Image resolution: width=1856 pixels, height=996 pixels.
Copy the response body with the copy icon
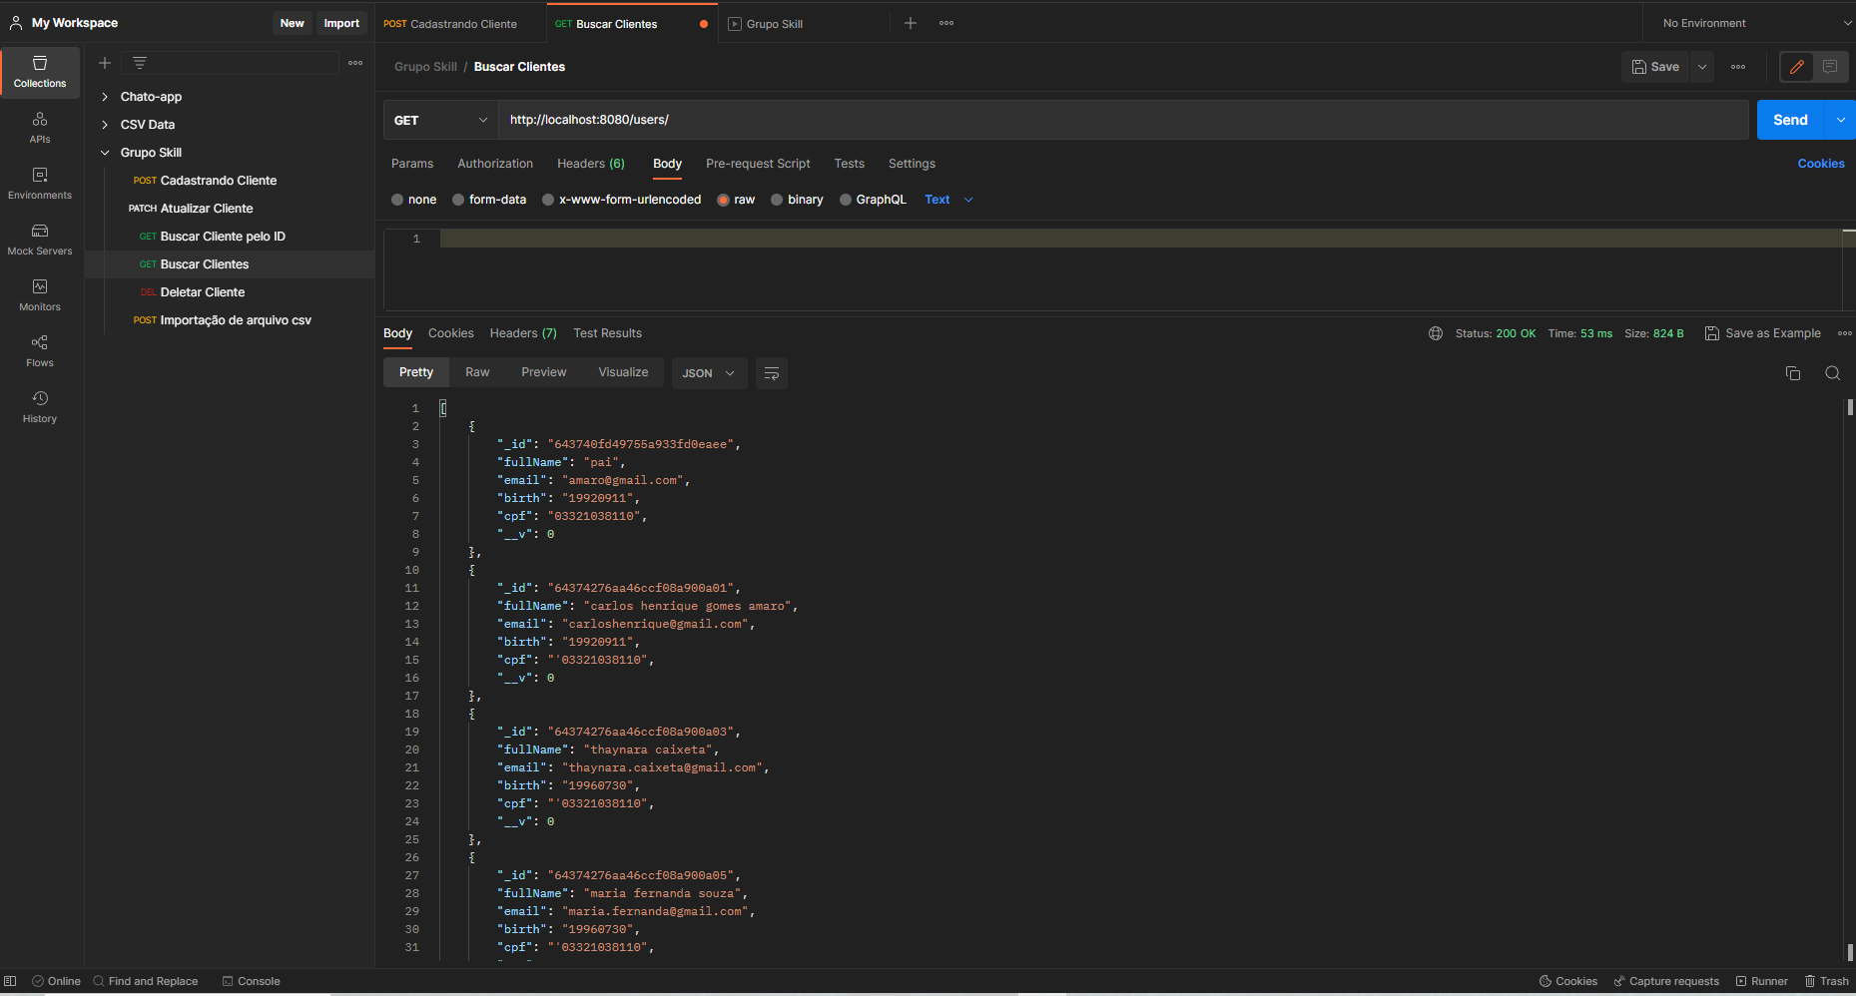pos(1793,373)
